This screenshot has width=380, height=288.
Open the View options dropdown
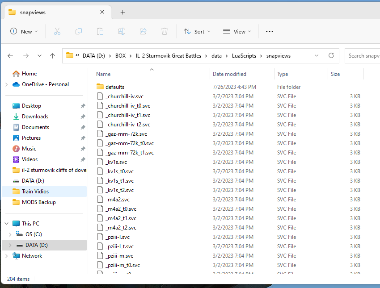[237, 31]
